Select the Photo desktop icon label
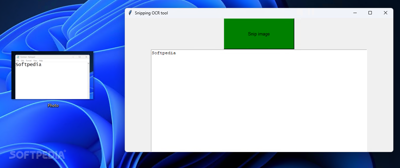400x168 pixels. 53,105
